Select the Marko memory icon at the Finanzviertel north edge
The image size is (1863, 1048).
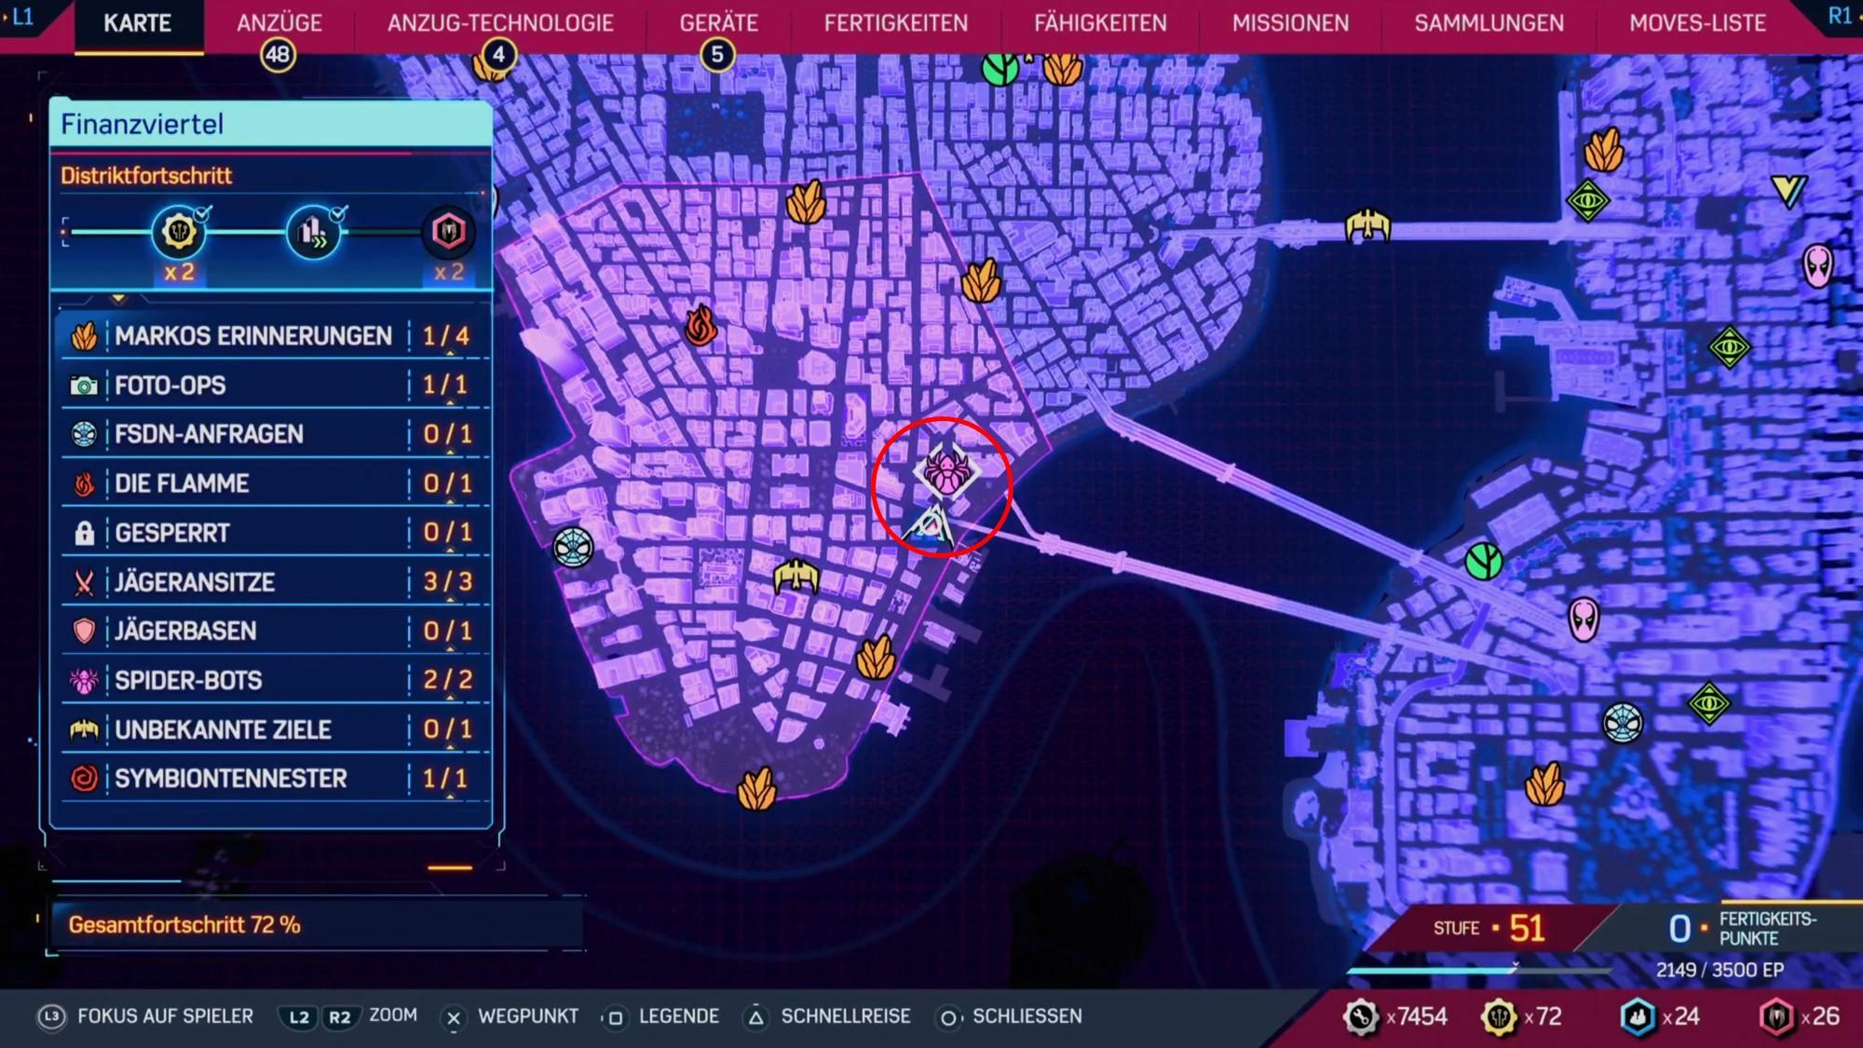click(x=806, y=201)
